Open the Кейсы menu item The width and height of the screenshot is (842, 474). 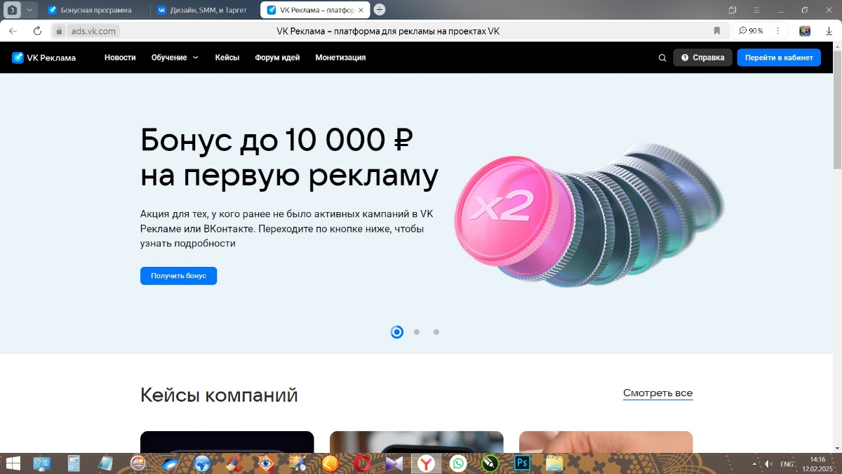coord(227,58)
